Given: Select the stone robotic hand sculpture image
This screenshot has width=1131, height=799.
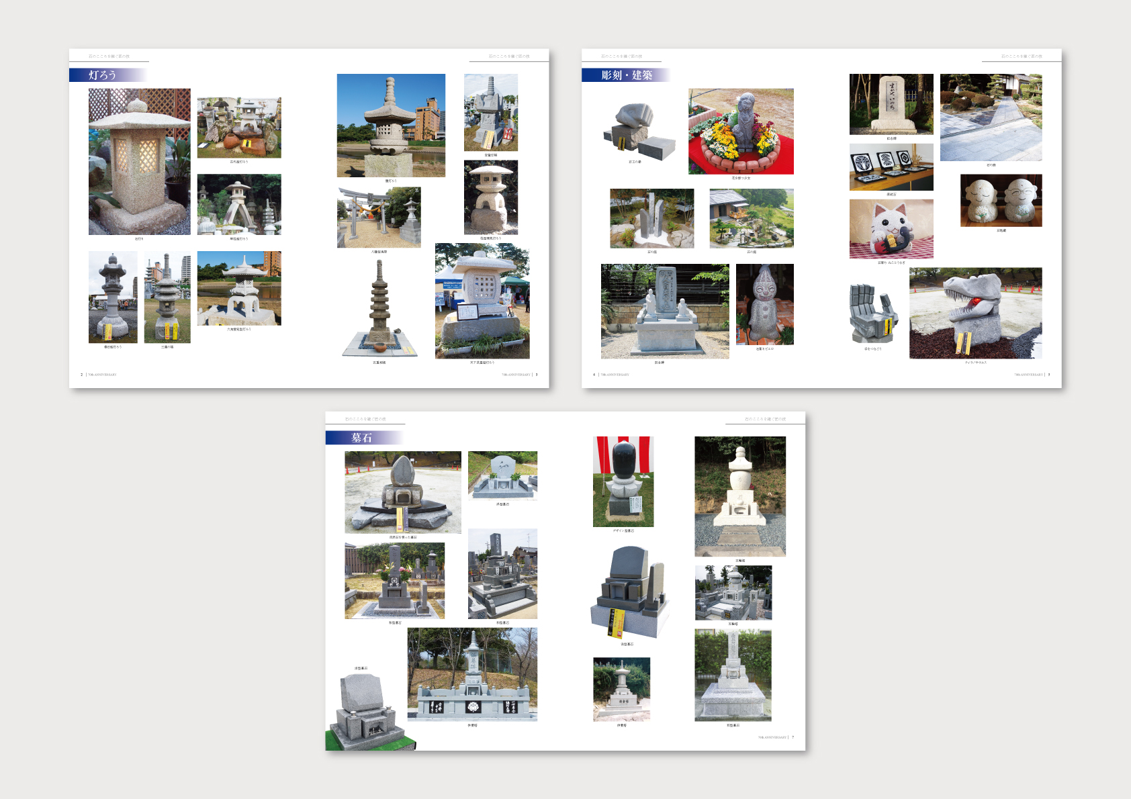Looking at the screenshot, I should coord(873,314).
